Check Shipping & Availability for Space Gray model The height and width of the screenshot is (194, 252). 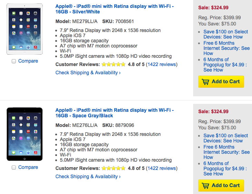[x=88, y=176]
